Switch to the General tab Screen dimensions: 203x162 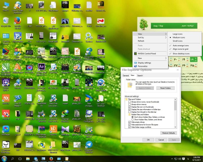click(126, 76)
